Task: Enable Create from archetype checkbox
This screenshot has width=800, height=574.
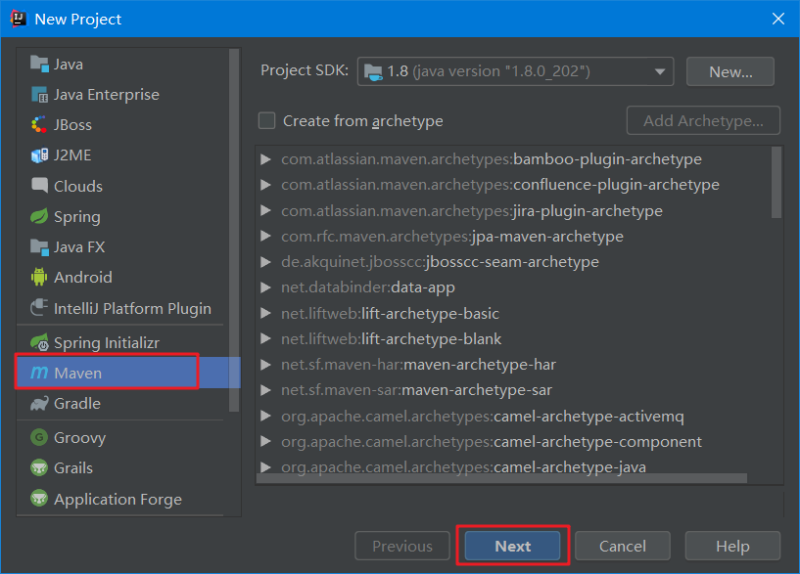Action: (x=267, y=120)
